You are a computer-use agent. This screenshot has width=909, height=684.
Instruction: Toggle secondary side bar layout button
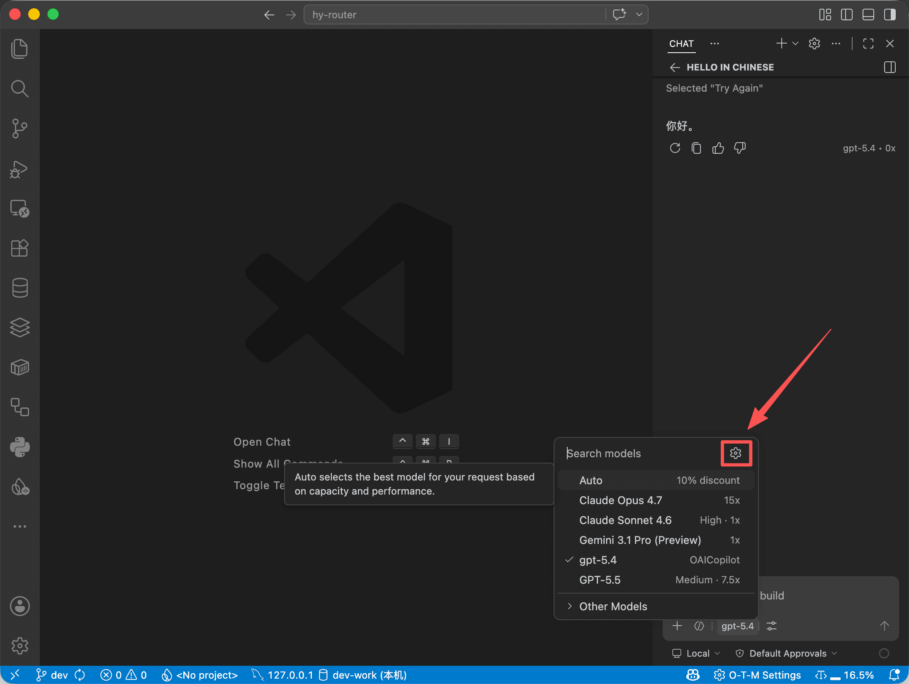890,15
